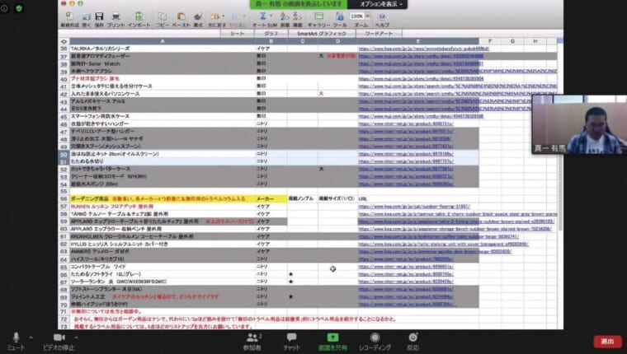Switch to the SmartArt グラフィック tab
627x354 pixels.
tap(318, 33)
